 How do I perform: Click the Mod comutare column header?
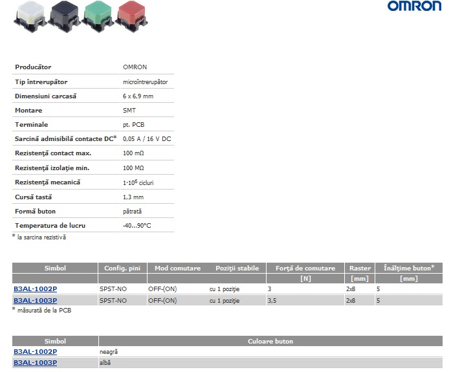point(178,268)
